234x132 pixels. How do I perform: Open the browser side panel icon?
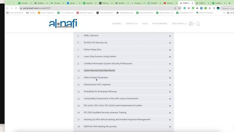214,8
